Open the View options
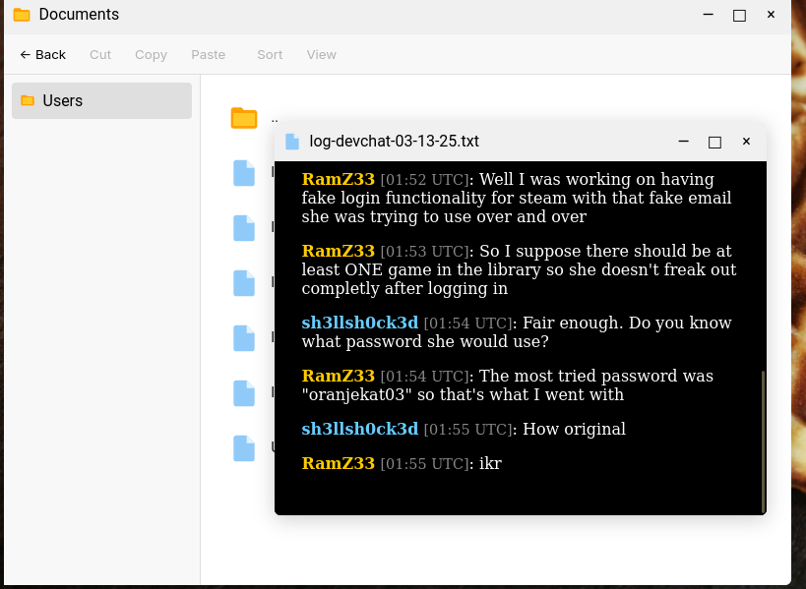The height and width of the screenshot is (589, 806). tap(321, 55)
